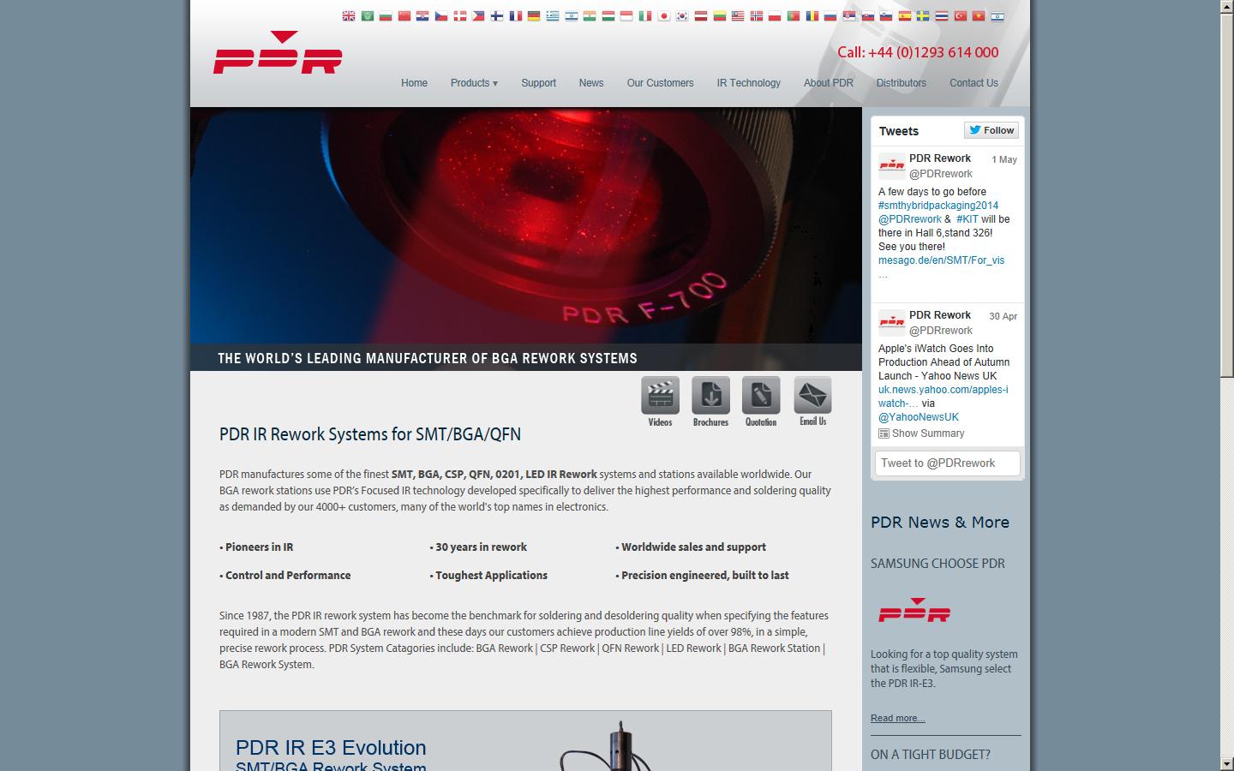Click the PDR Rework Twitter avatar
1234x771 pixels.
point(891,165)
